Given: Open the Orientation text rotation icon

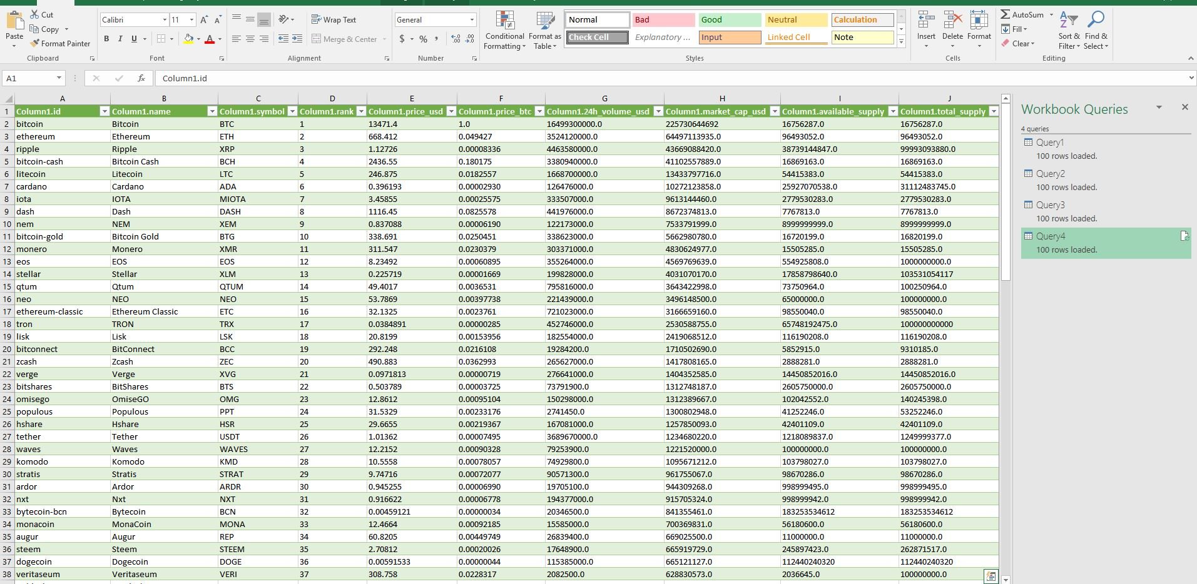Looking at the screenshot, I should 283,20.
